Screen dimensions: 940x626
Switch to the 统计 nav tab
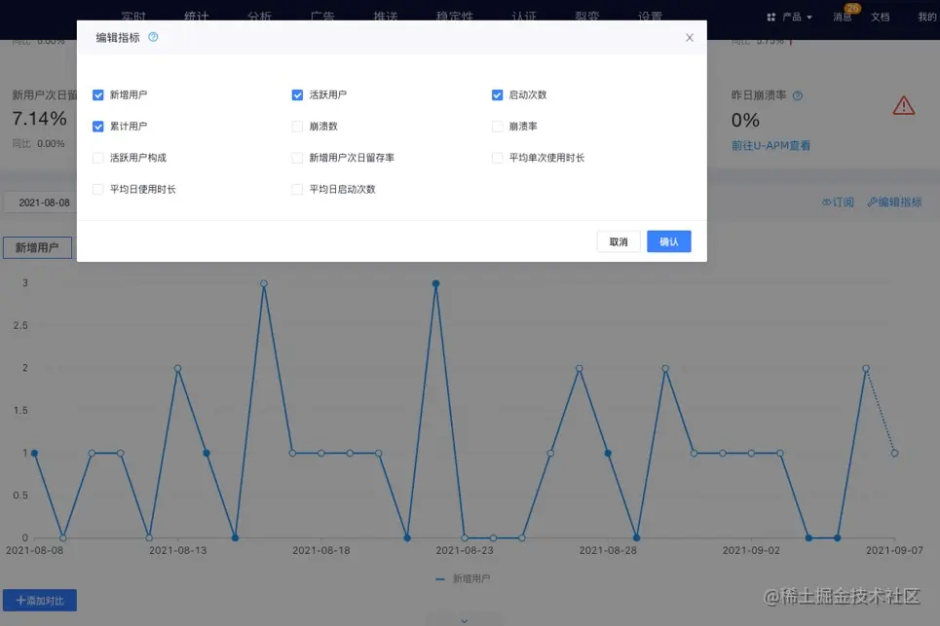point(196,16)
